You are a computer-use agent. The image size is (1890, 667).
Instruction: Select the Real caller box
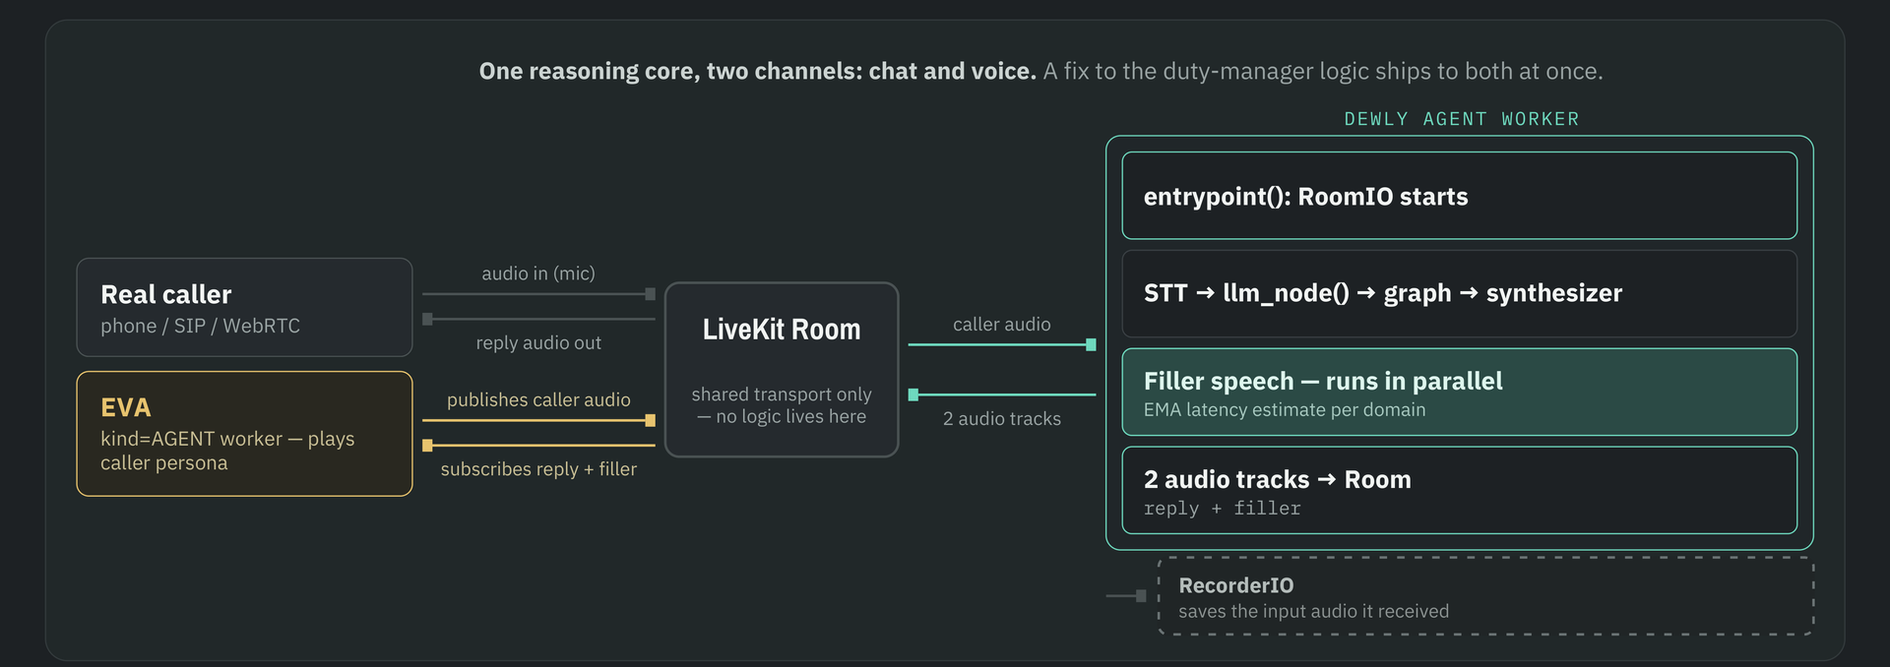click(x=244, y=307)
